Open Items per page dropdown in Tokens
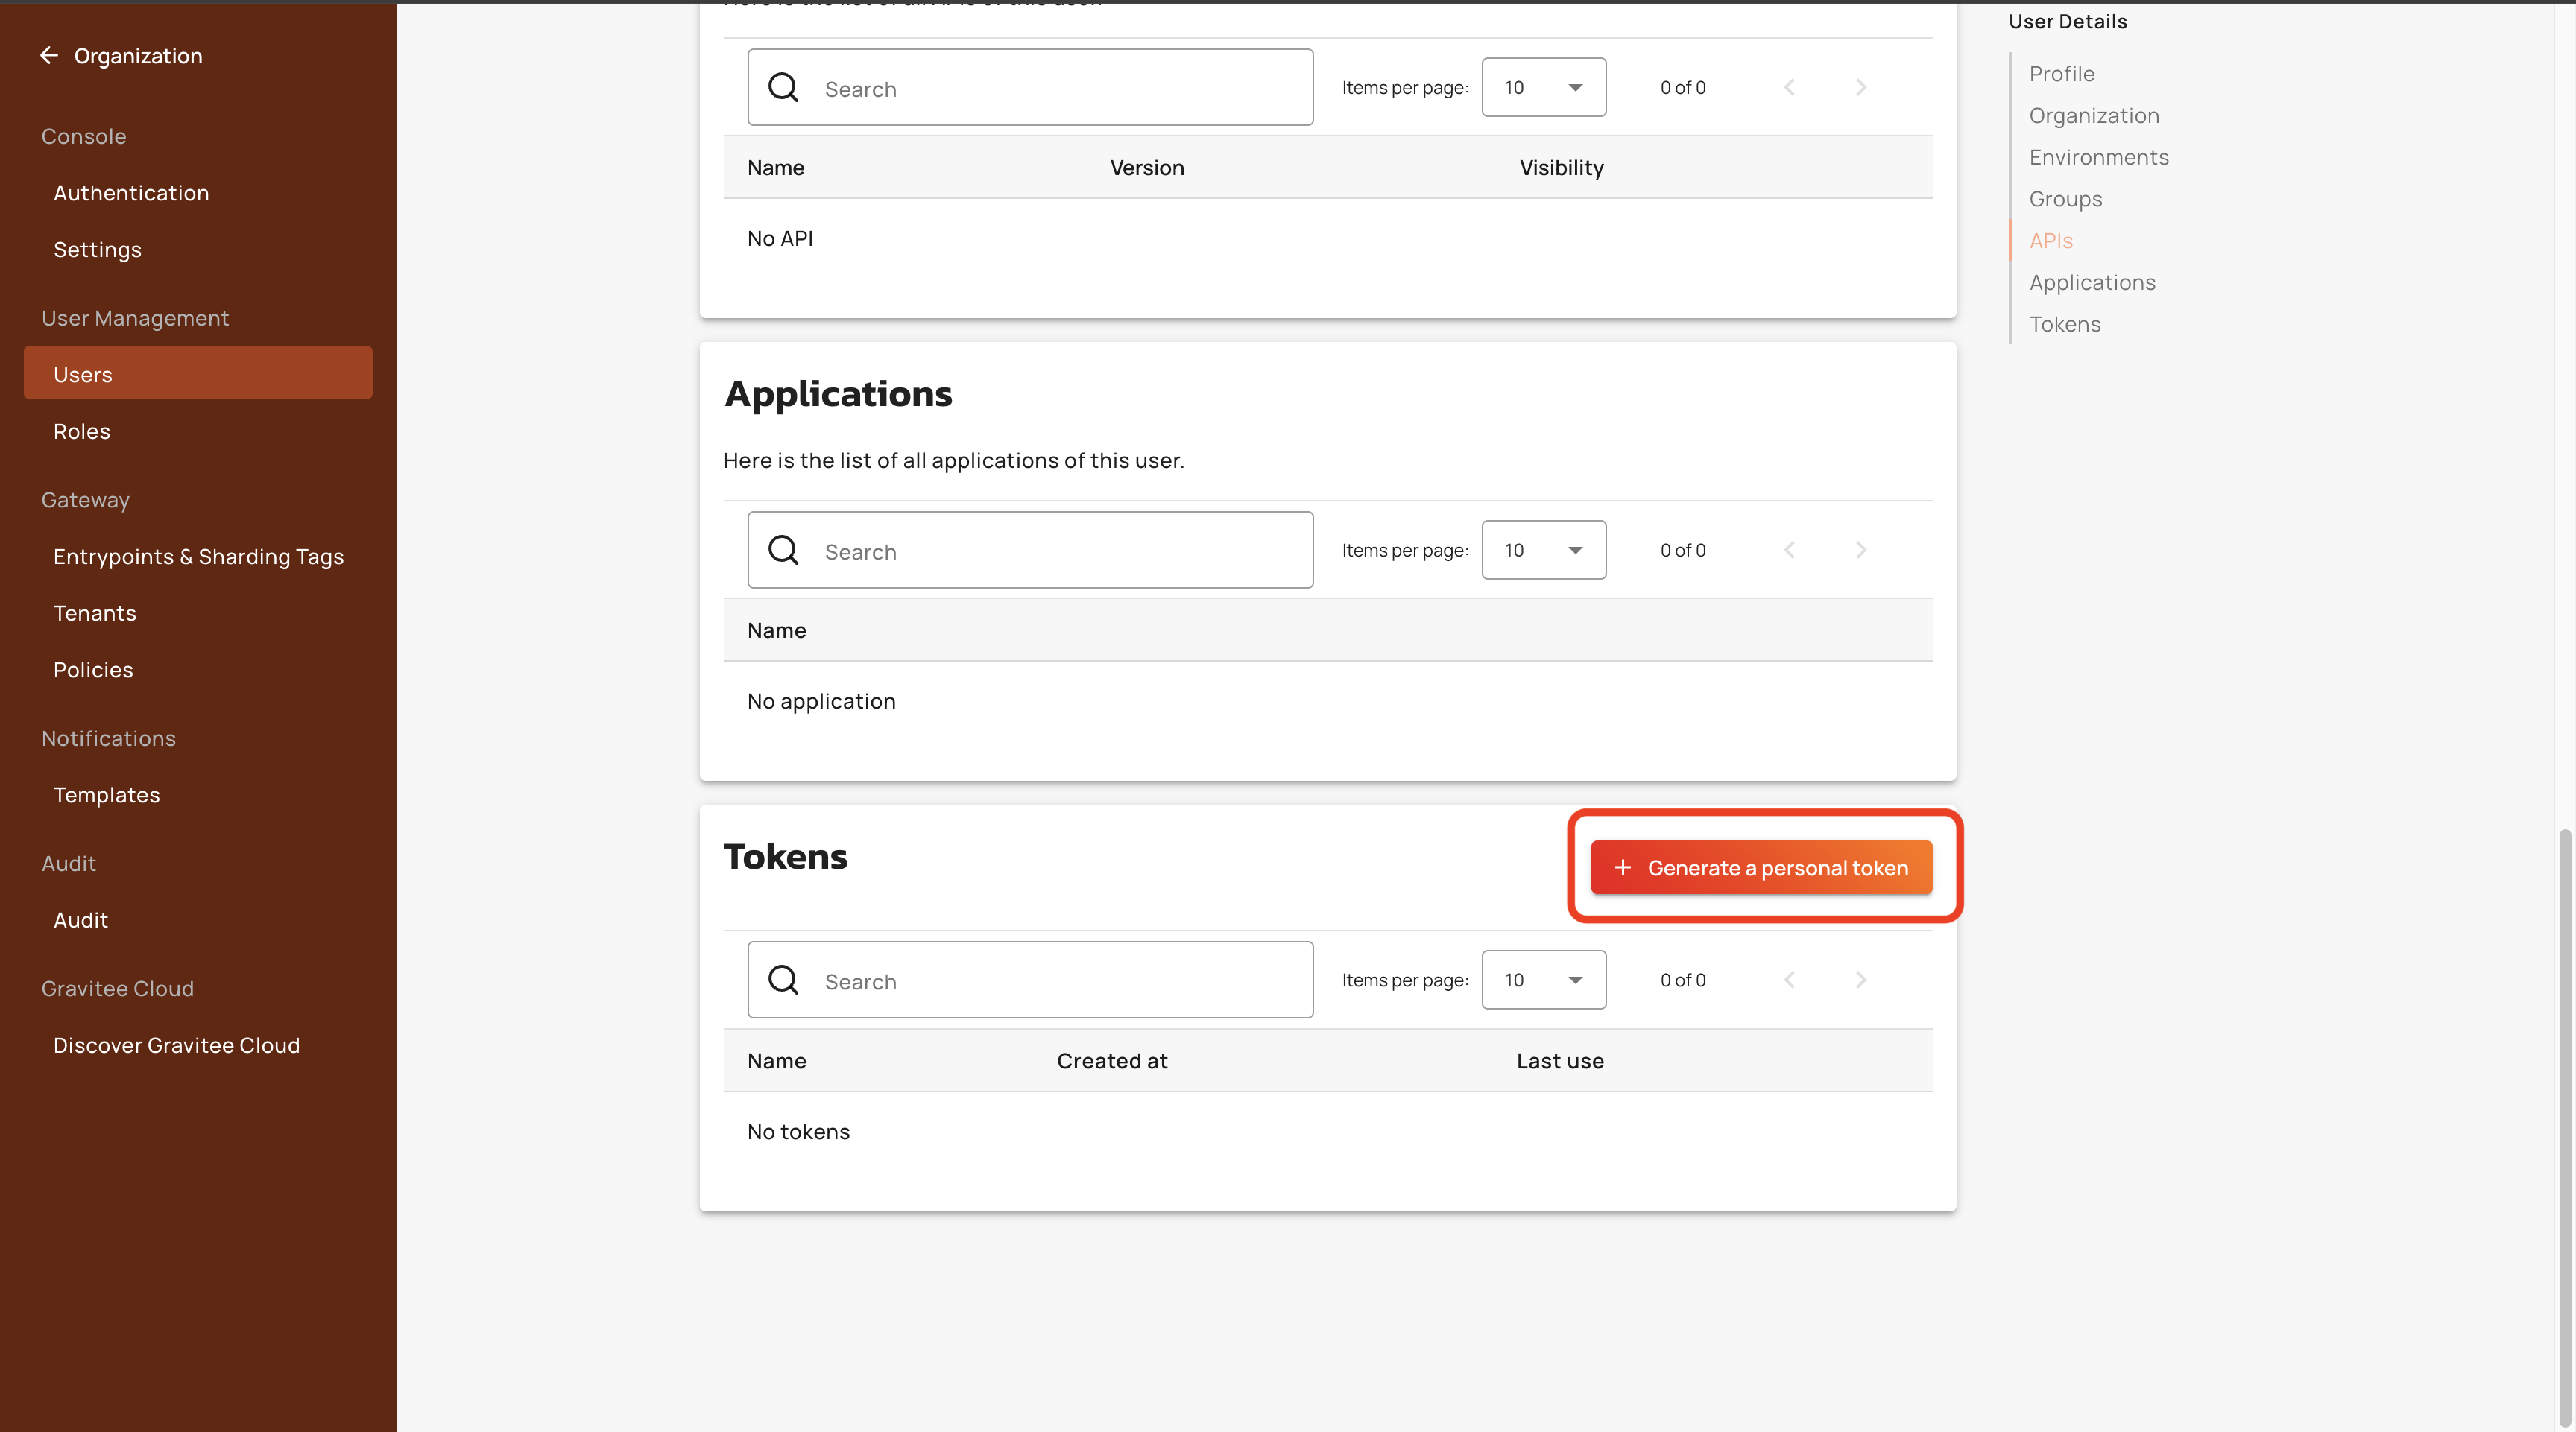The width and height of the screenshot is (2576, 1432). [x=1543, y=980]
